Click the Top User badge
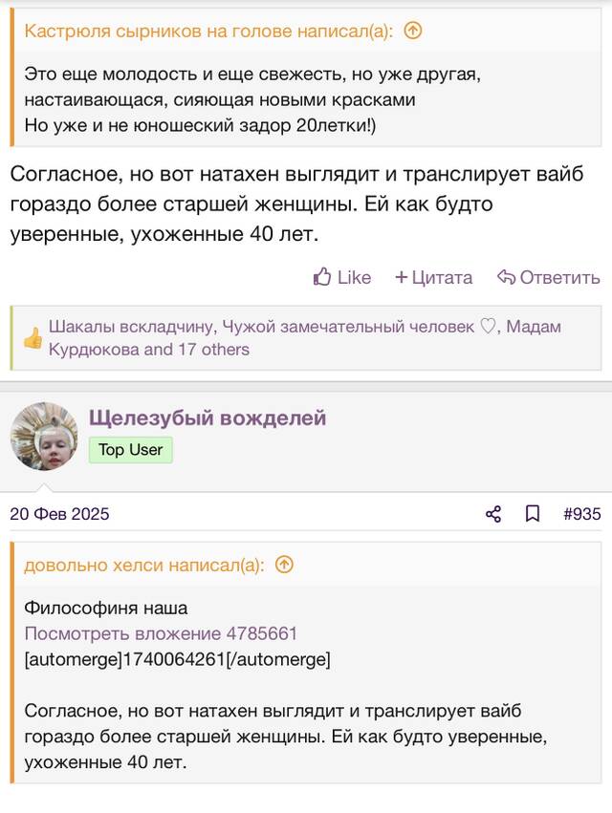This screenshot has height=813, width=612. (x=130, y=450)
